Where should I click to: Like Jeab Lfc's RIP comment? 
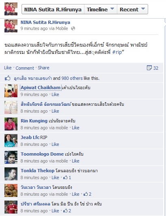pos(55,144)
